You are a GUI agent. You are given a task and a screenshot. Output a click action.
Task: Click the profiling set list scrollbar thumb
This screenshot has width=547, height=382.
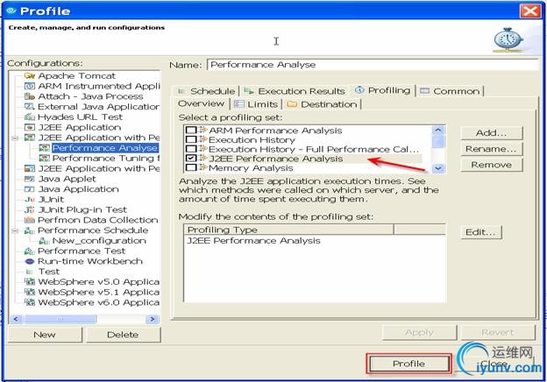point(438,142)
